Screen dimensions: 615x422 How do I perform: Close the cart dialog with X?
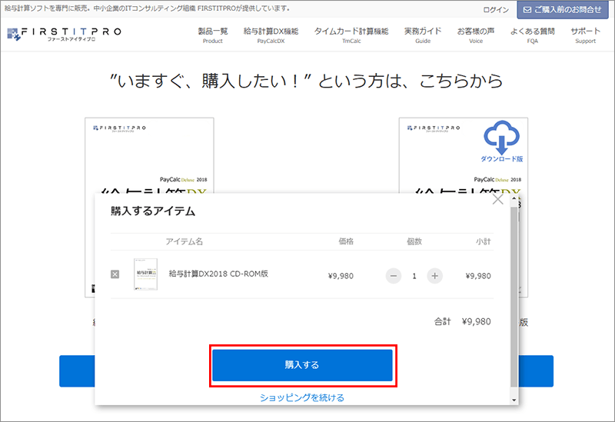click(497, 199)
